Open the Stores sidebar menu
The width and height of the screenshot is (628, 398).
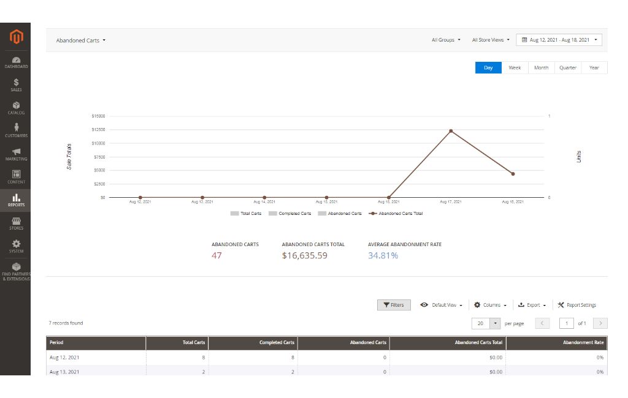[16, 223]
